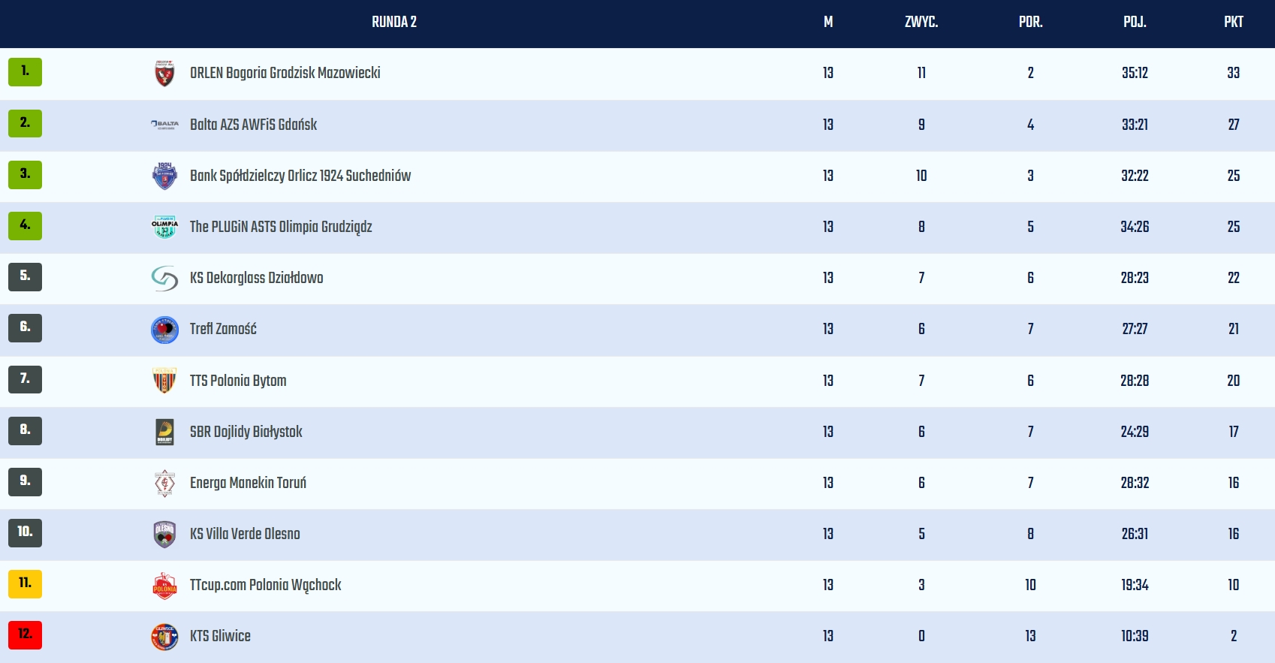Click the RUNDA 2 table heading

coord(394,22)
